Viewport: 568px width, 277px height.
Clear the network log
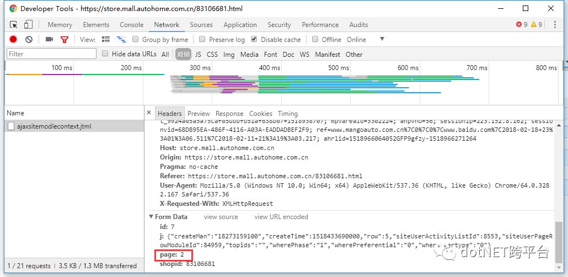29,40
